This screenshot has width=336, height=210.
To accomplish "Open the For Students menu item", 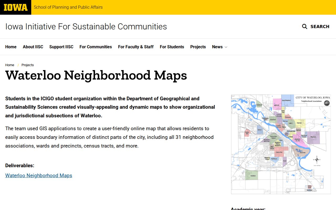I will click(x=172, y=47).
